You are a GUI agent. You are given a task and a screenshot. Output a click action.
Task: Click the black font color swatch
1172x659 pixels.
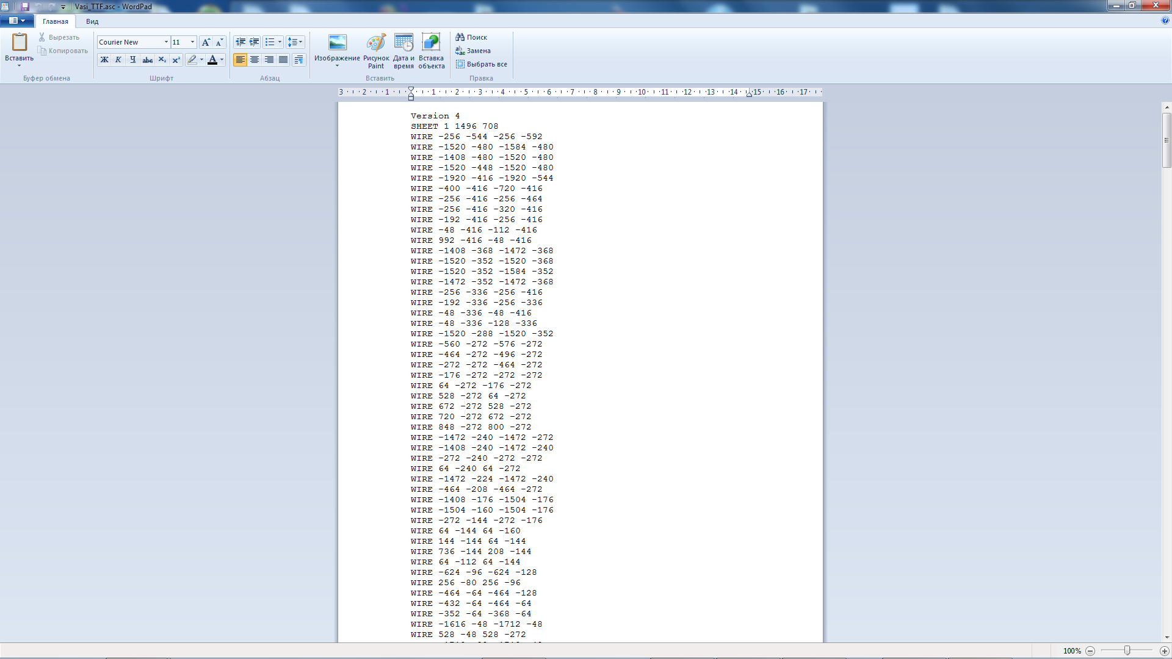click(212, 60)
